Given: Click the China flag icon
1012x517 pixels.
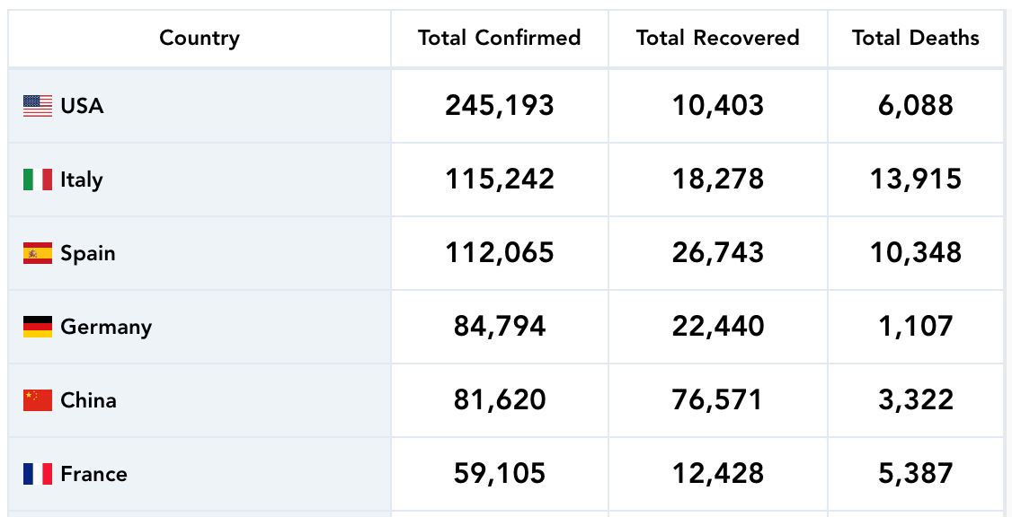Looking at the screenshot, I should 38,400.
